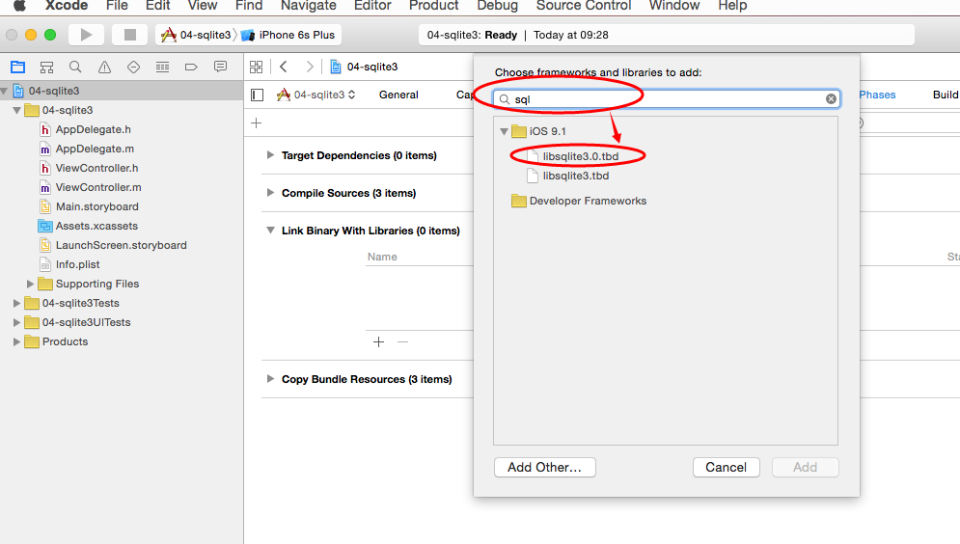Open ViewController.h file
960x544 pixels.
96,168
